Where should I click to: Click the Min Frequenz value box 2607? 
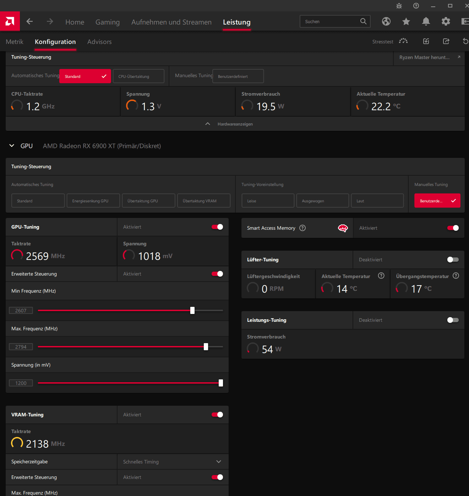pos(21,310)
